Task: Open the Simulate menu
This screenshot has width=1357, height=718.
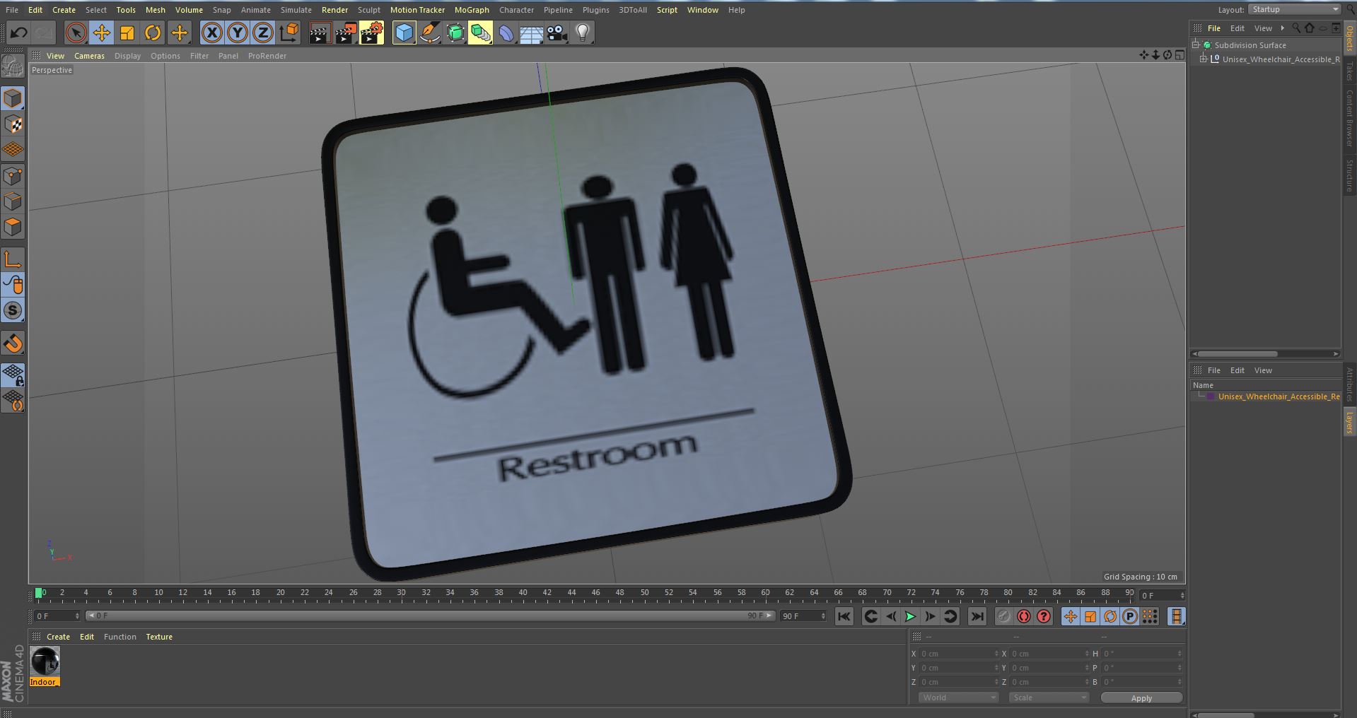Action: [x=296, y=10]
